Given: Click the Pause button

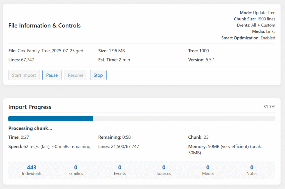Looking at the screenshot, I should pos(52,75).
